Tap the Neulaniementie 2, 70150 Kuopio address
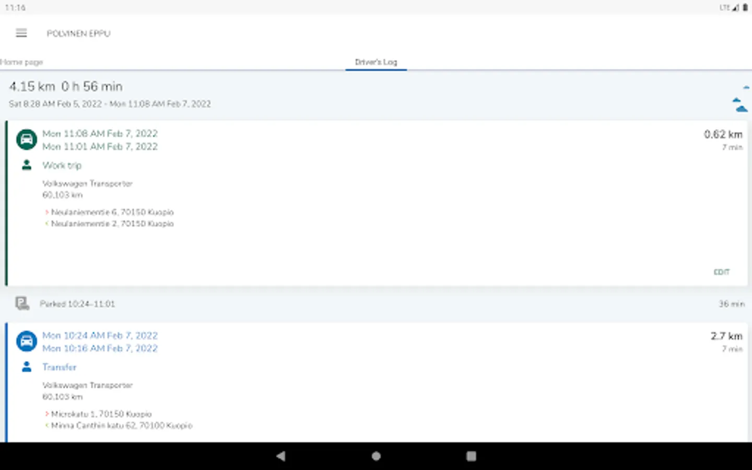The height and width of the screenshot is (470, 752). (x=112, y=224)
